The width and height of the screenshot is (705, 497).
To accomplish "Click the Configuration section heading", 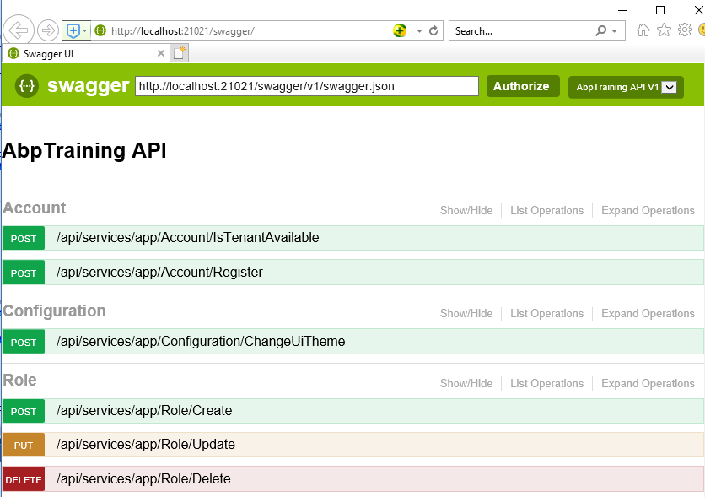I will pos(55,311).
